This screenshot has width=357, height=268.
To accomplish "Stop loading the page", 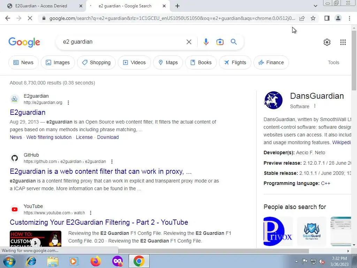I will pyautogui.click(x=30, y=18).
